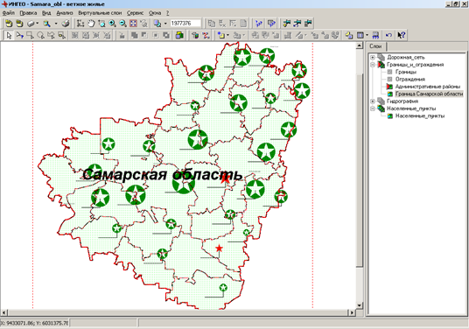469x329 pixels.
Task: Click the print icon in toolbar
Action: [x=66, y=24]
